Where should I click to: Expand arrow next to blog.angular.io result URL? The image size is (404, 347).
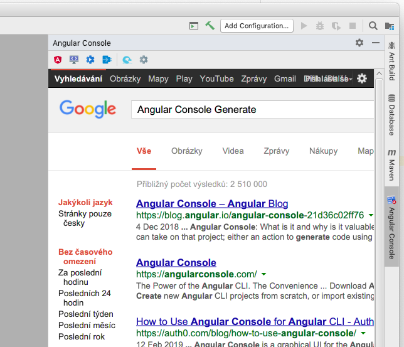(x=371, y=215)
